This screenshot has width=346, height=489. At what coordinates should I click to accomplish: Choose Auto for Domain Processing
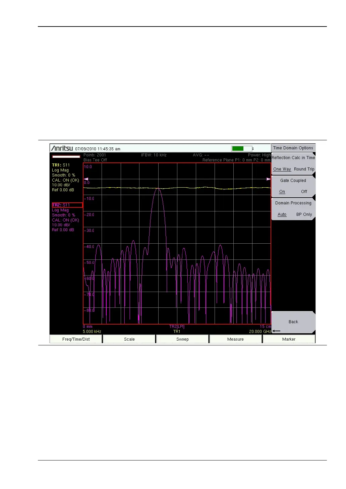pos(282,214)
